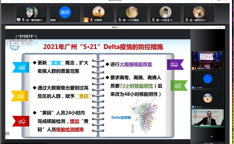Select 孙晓萍 participant video tile

pyautogui.click(x=98, y=13)
